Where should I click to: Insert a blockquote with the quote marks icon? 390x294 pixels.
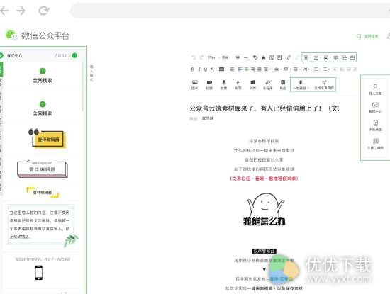coord(238,57)
